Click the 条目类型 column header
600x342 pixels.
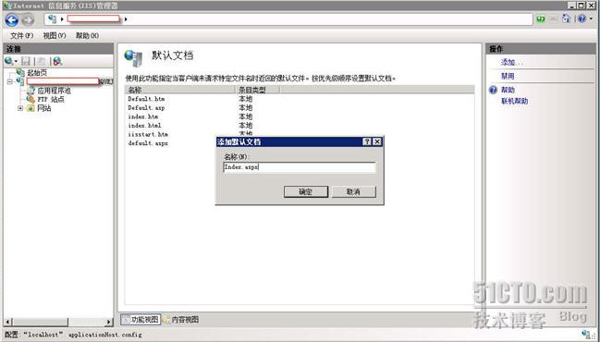pyautogui.click(x=257, y=90)
